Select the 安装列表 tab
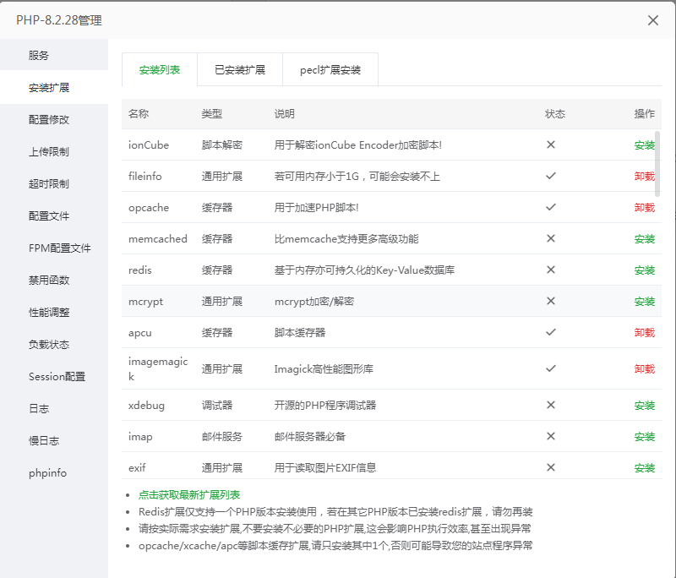This screenshot has height=578, width=676. (x=157, y=71)
